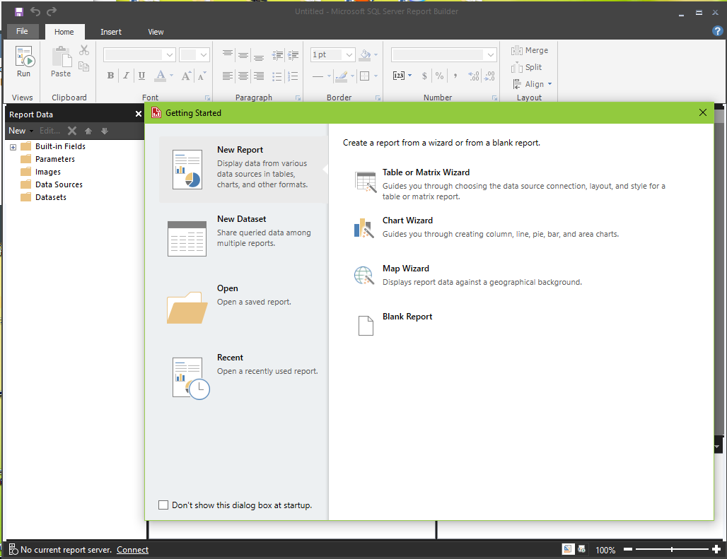Increase decimal places

[x=474, y=76]
